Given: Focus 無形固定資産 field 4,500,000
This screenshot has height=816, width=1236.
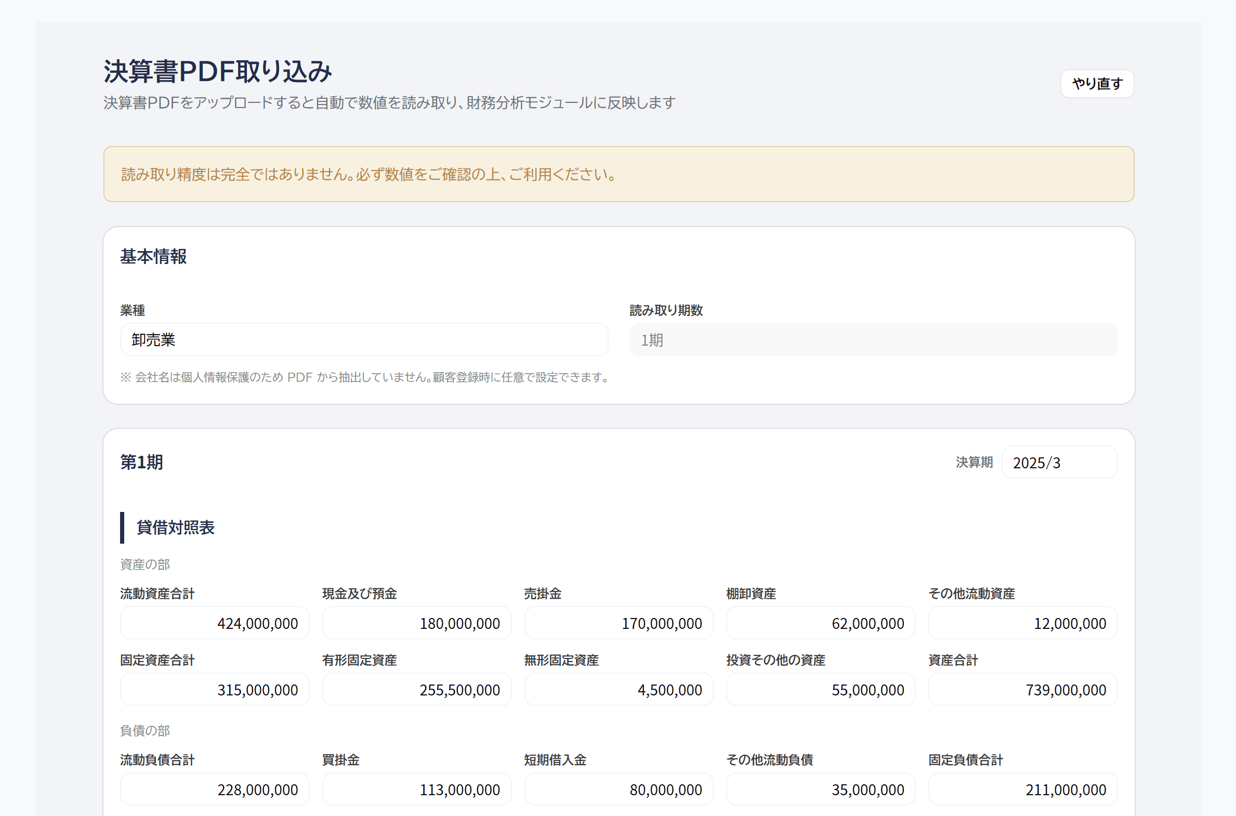Looking at the screenshot, I should coord(619,690).
